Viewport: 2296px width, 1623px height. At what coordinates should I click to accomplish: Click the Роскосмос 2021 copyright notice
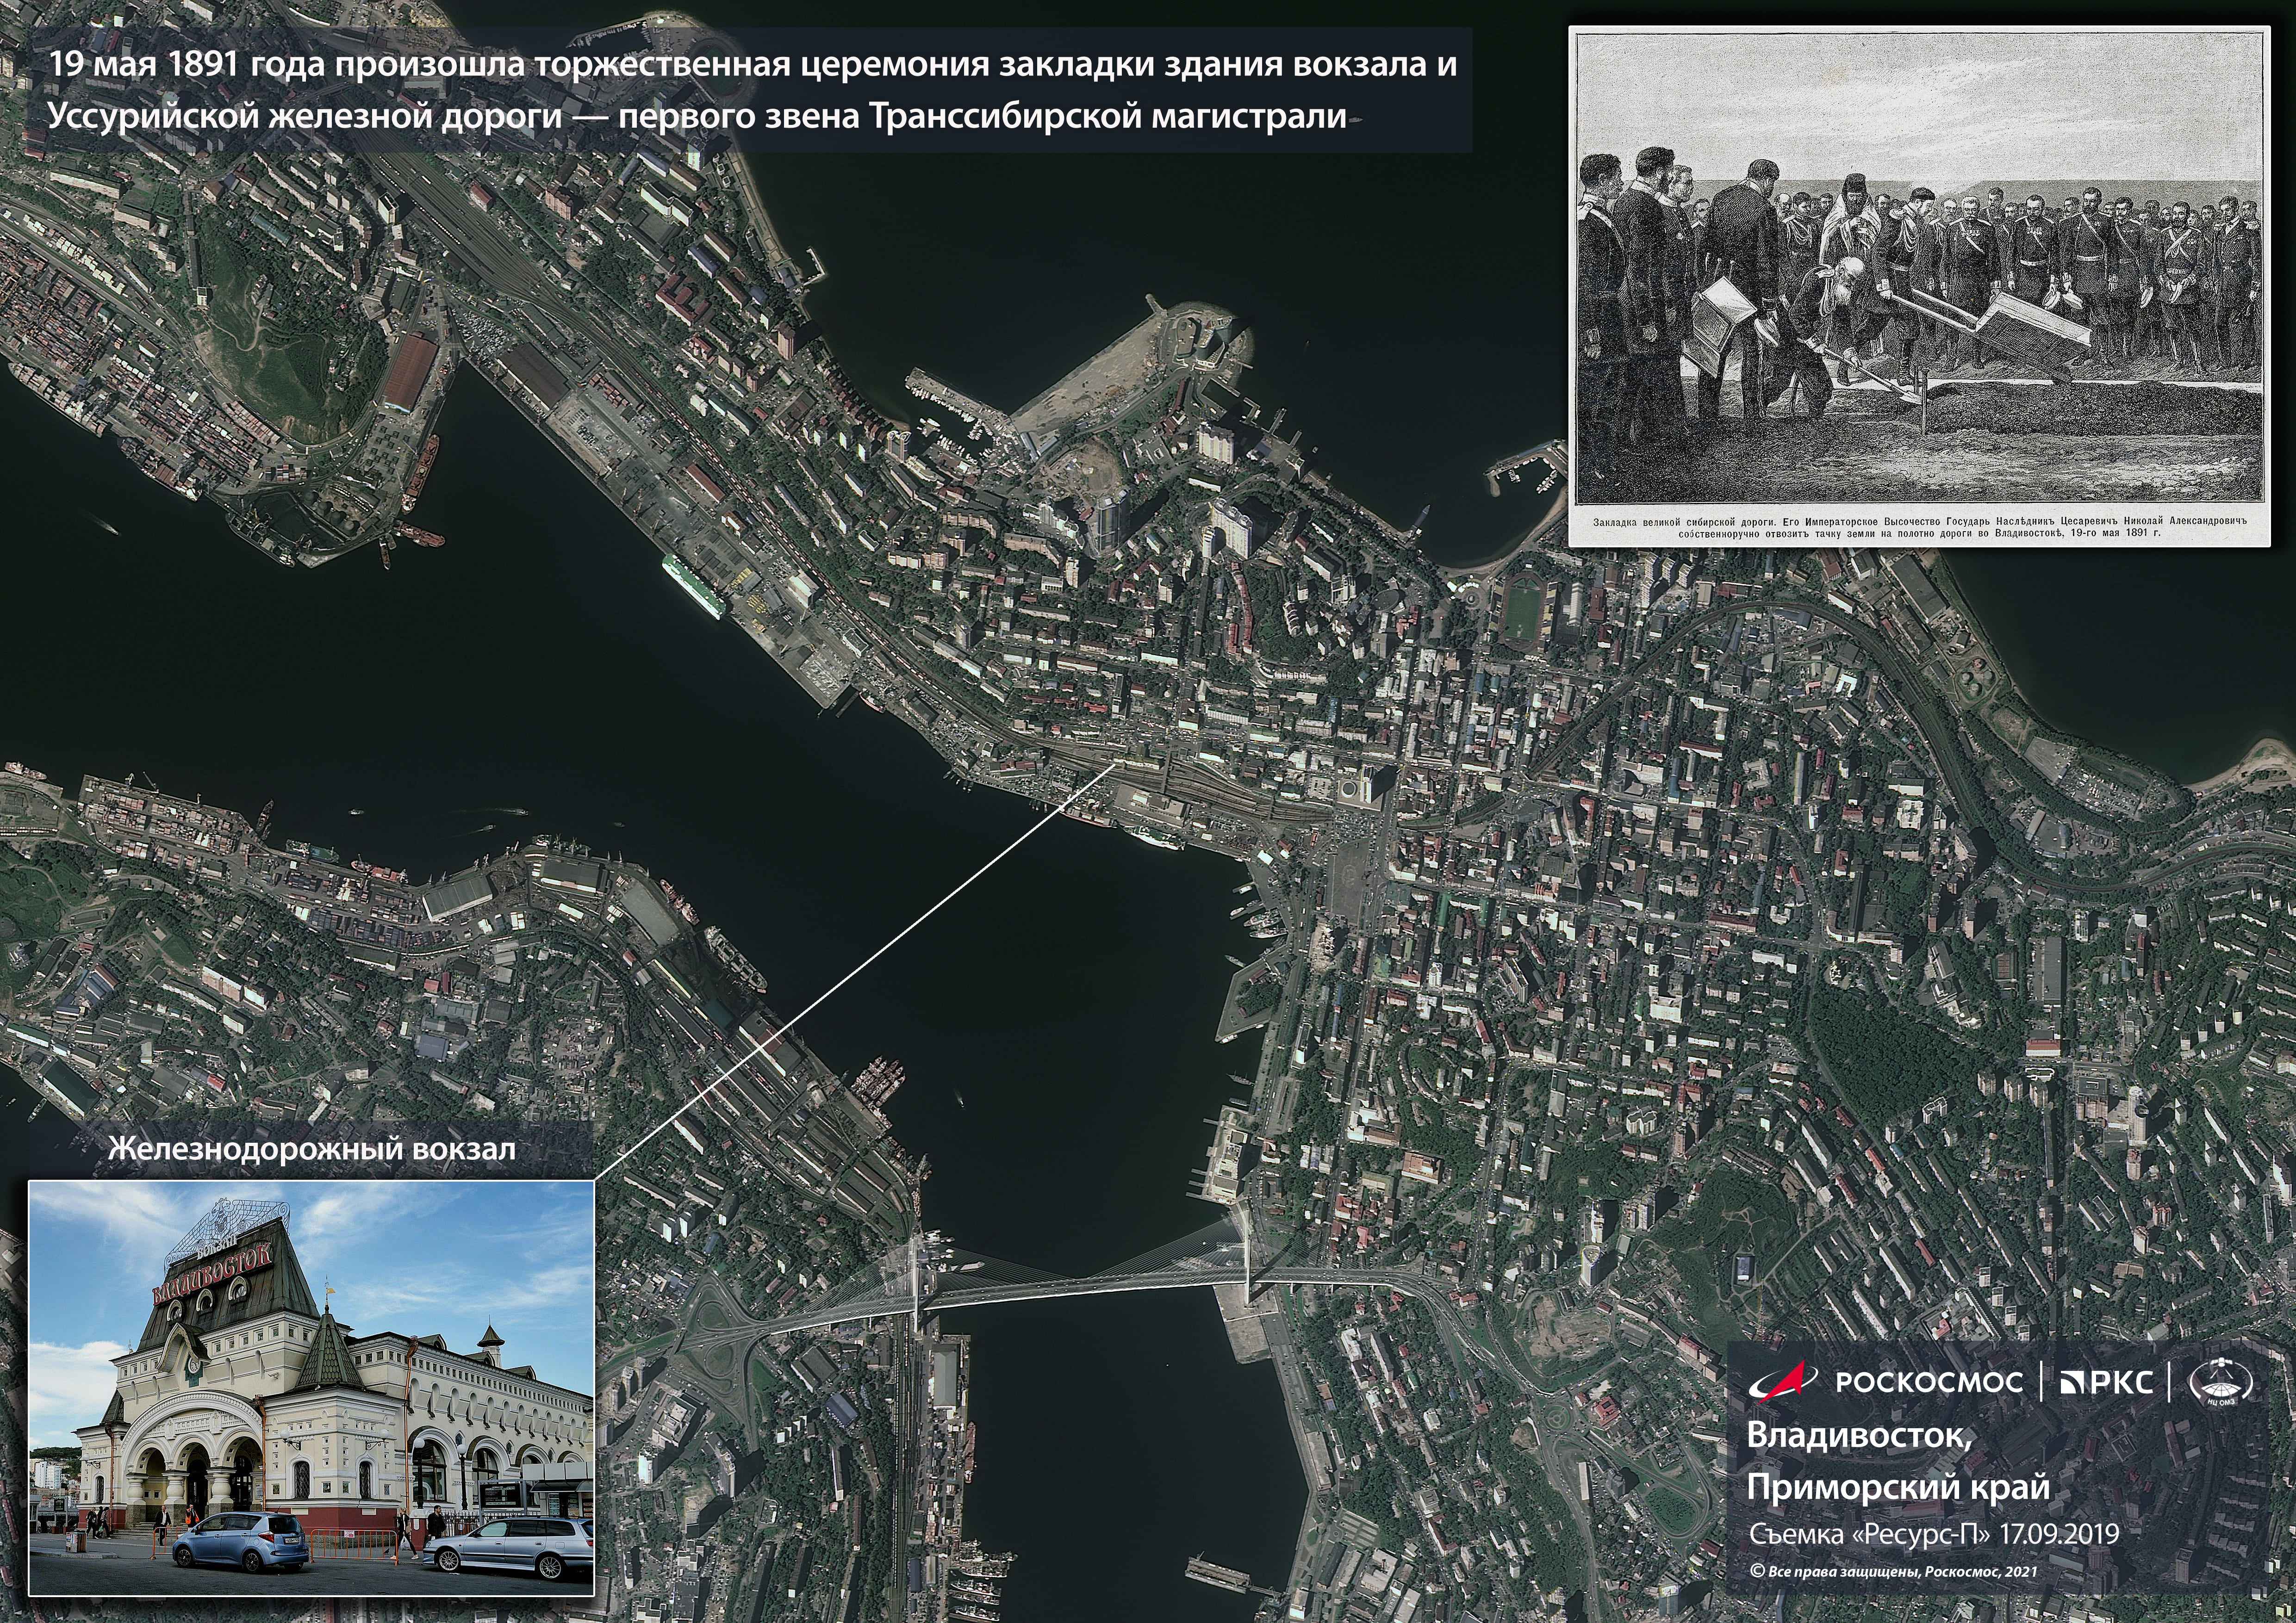(x=1893, y=1572)
